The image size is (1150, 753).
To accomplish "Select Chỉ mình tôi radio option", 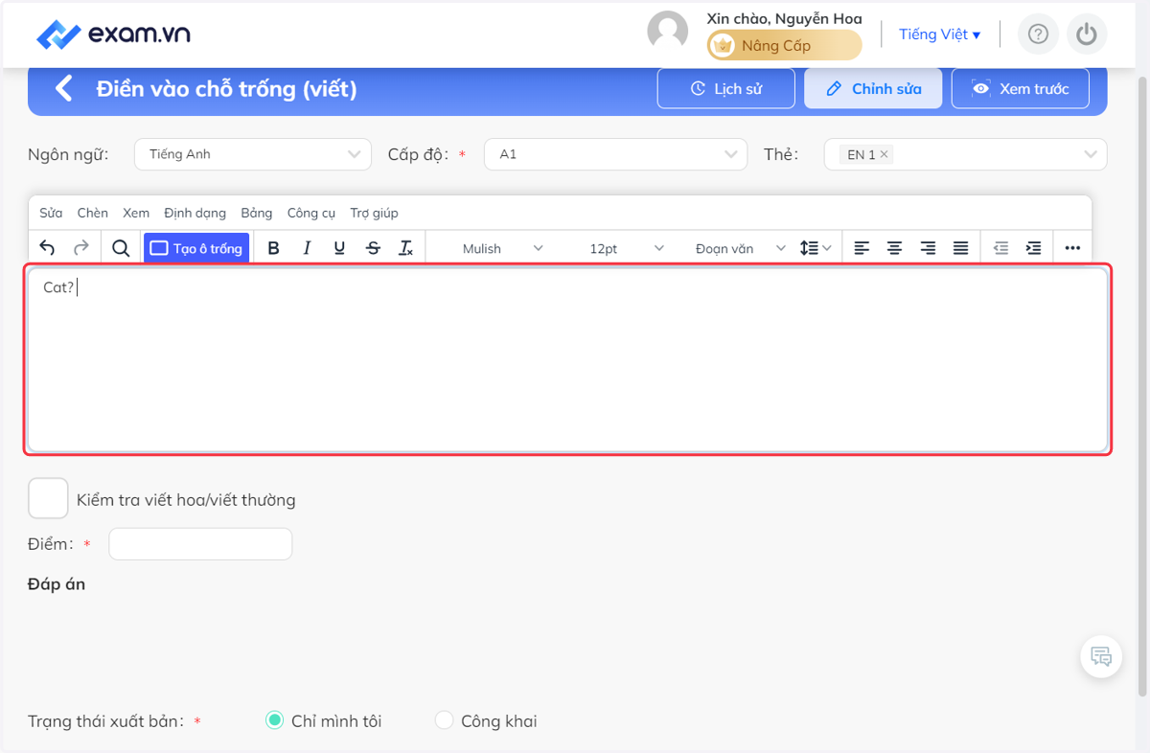I will [274, 720].
